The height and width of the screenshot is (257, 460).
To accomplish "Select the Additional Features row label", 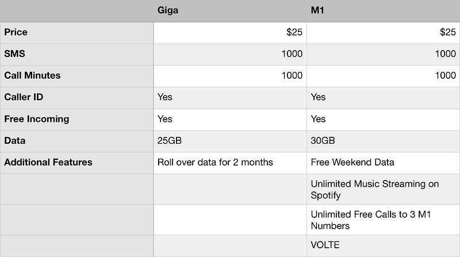I will [76, 163].
